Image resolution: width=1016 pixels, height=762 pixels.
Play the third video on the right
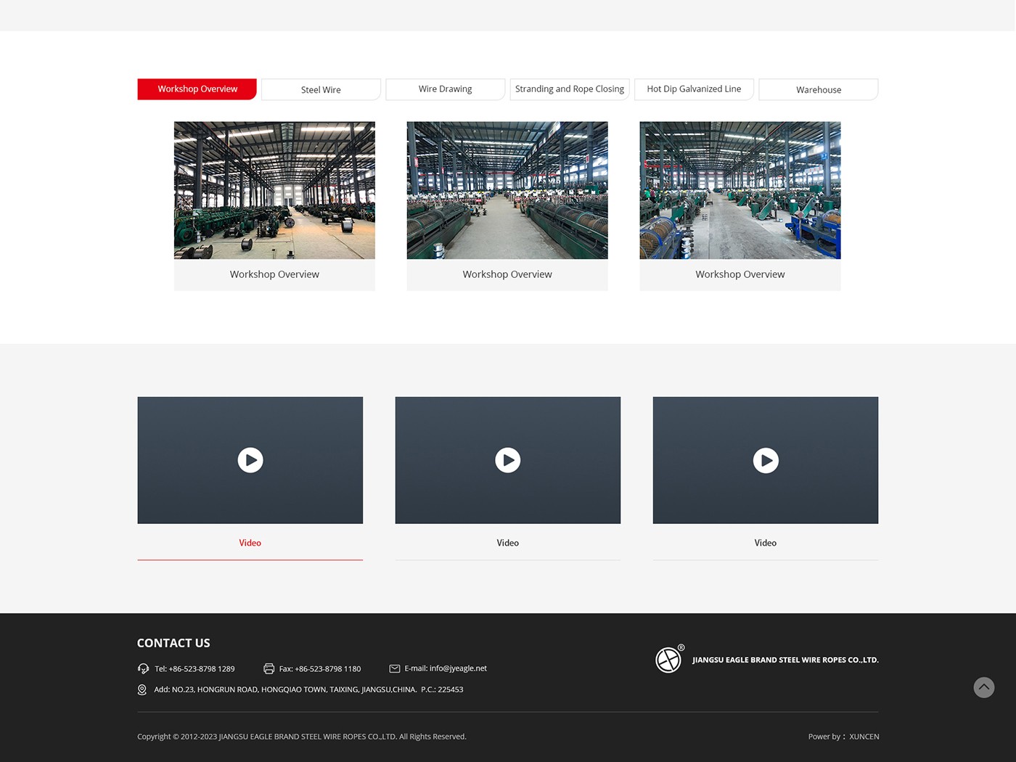766,460
